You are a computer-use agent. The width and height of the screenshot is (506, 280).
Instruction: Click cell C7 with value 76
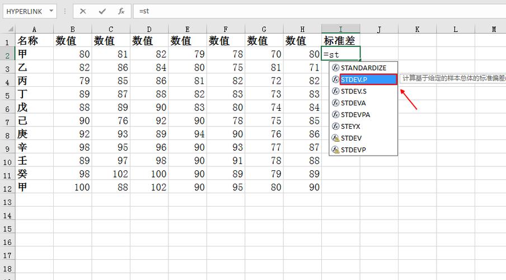click(x=111, y=120)
